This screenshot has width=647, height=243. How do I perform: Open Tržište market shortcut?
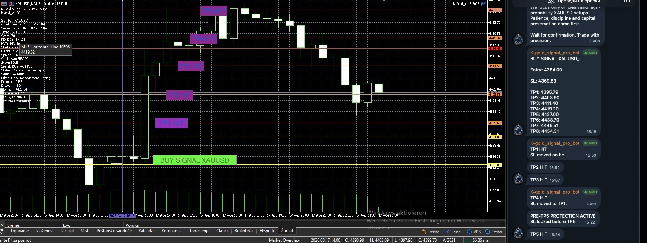(x=430, y=232)
